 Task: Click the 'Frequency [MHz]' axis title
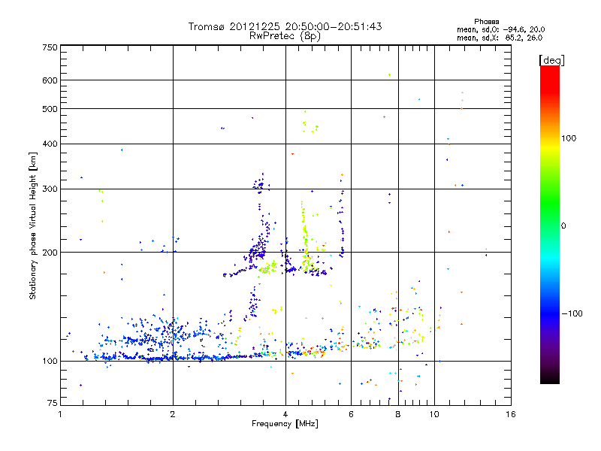(285, 424)
